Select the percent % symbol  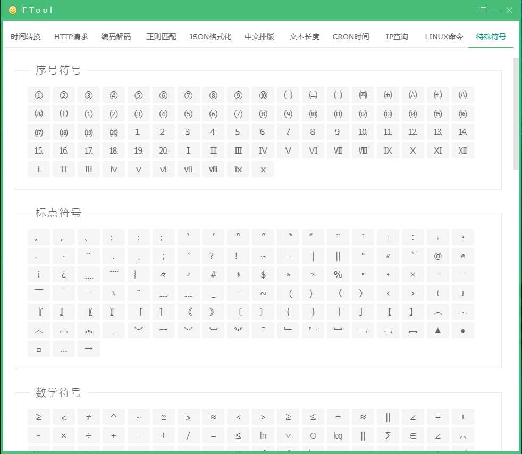click(338, 274)
